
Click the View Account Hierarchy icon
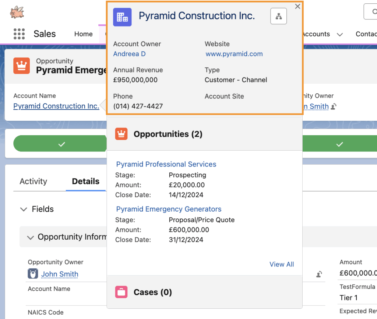pos(278,16)
